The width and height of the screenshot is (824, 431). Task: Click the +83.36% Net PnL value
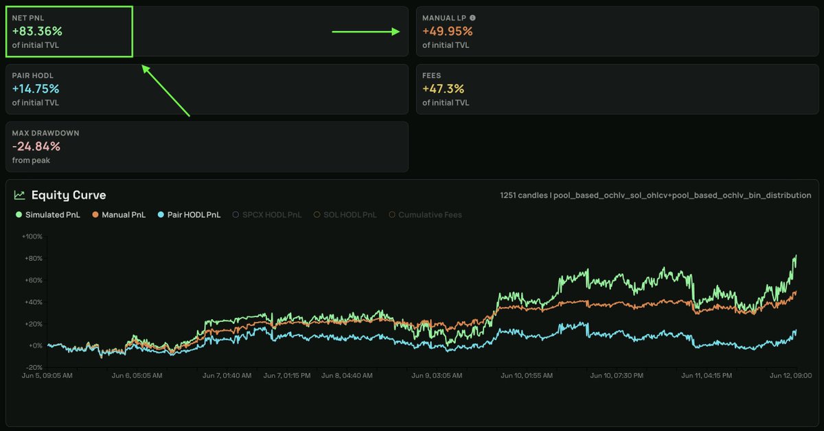click(36, 31)
